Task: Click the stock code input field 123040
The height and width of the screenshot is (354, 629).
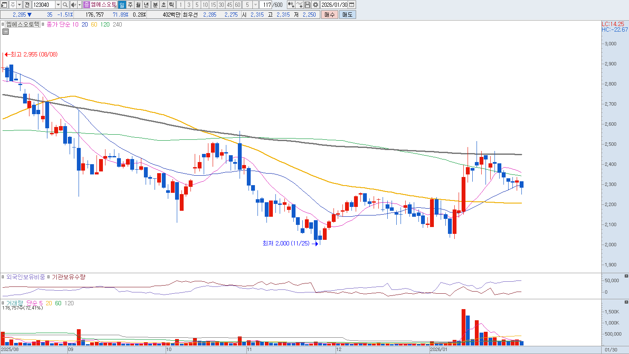Action: click(44, 5)
